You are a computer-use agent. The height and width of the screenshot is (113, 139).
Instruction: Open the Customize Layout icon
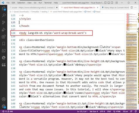coord(116,3)
